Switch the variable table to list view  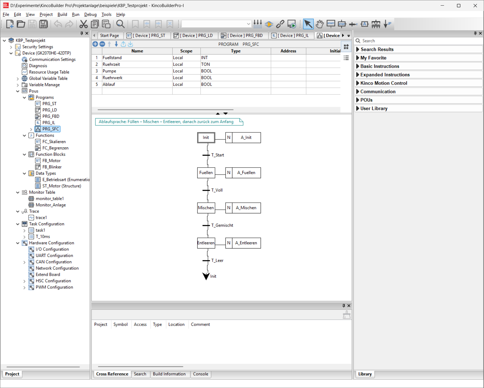point(346,58)
